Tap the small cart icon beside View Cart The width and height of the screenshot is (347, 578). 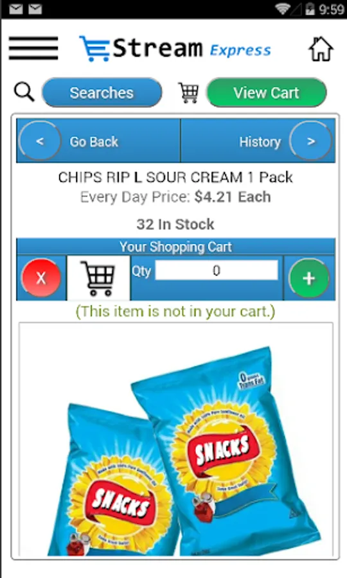click(188, 92)
